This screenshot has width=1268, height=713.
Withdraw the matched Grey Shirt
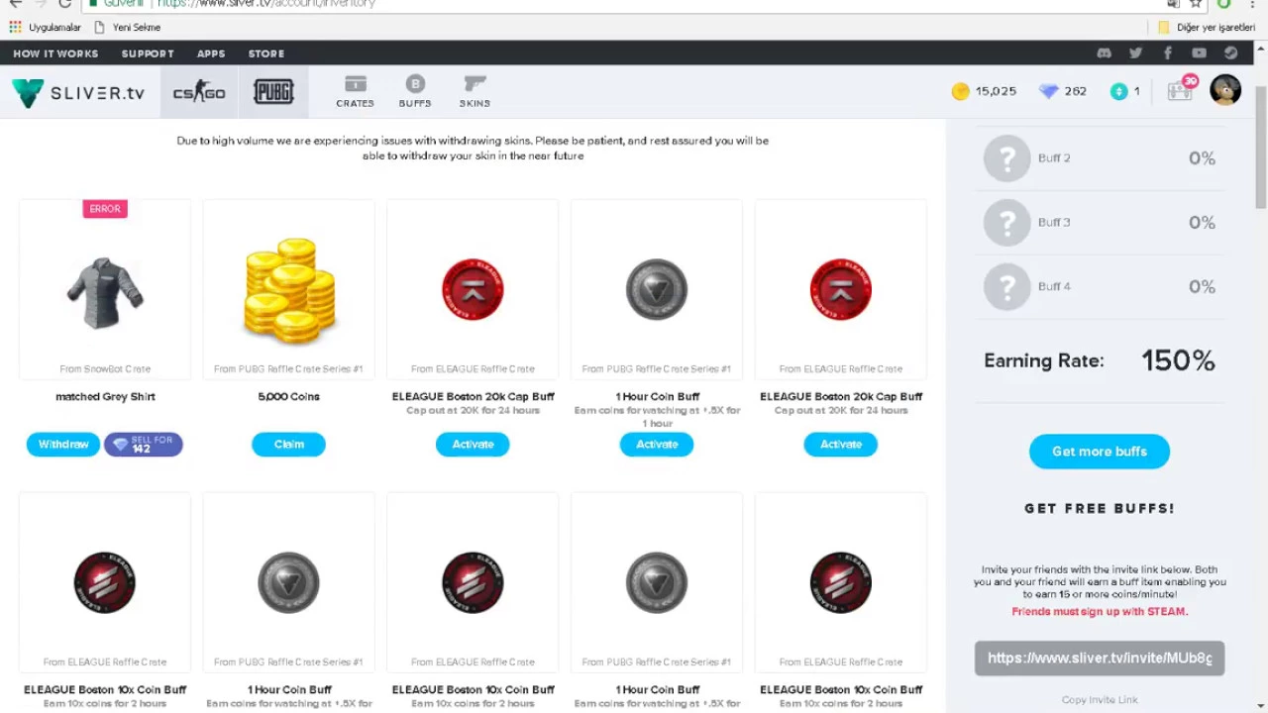pos(63,445)
